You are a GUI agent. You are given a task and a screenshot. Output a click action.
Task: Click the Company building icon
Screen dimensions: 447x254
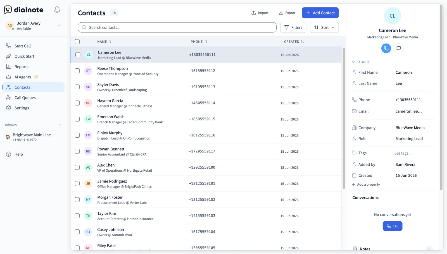354,128
